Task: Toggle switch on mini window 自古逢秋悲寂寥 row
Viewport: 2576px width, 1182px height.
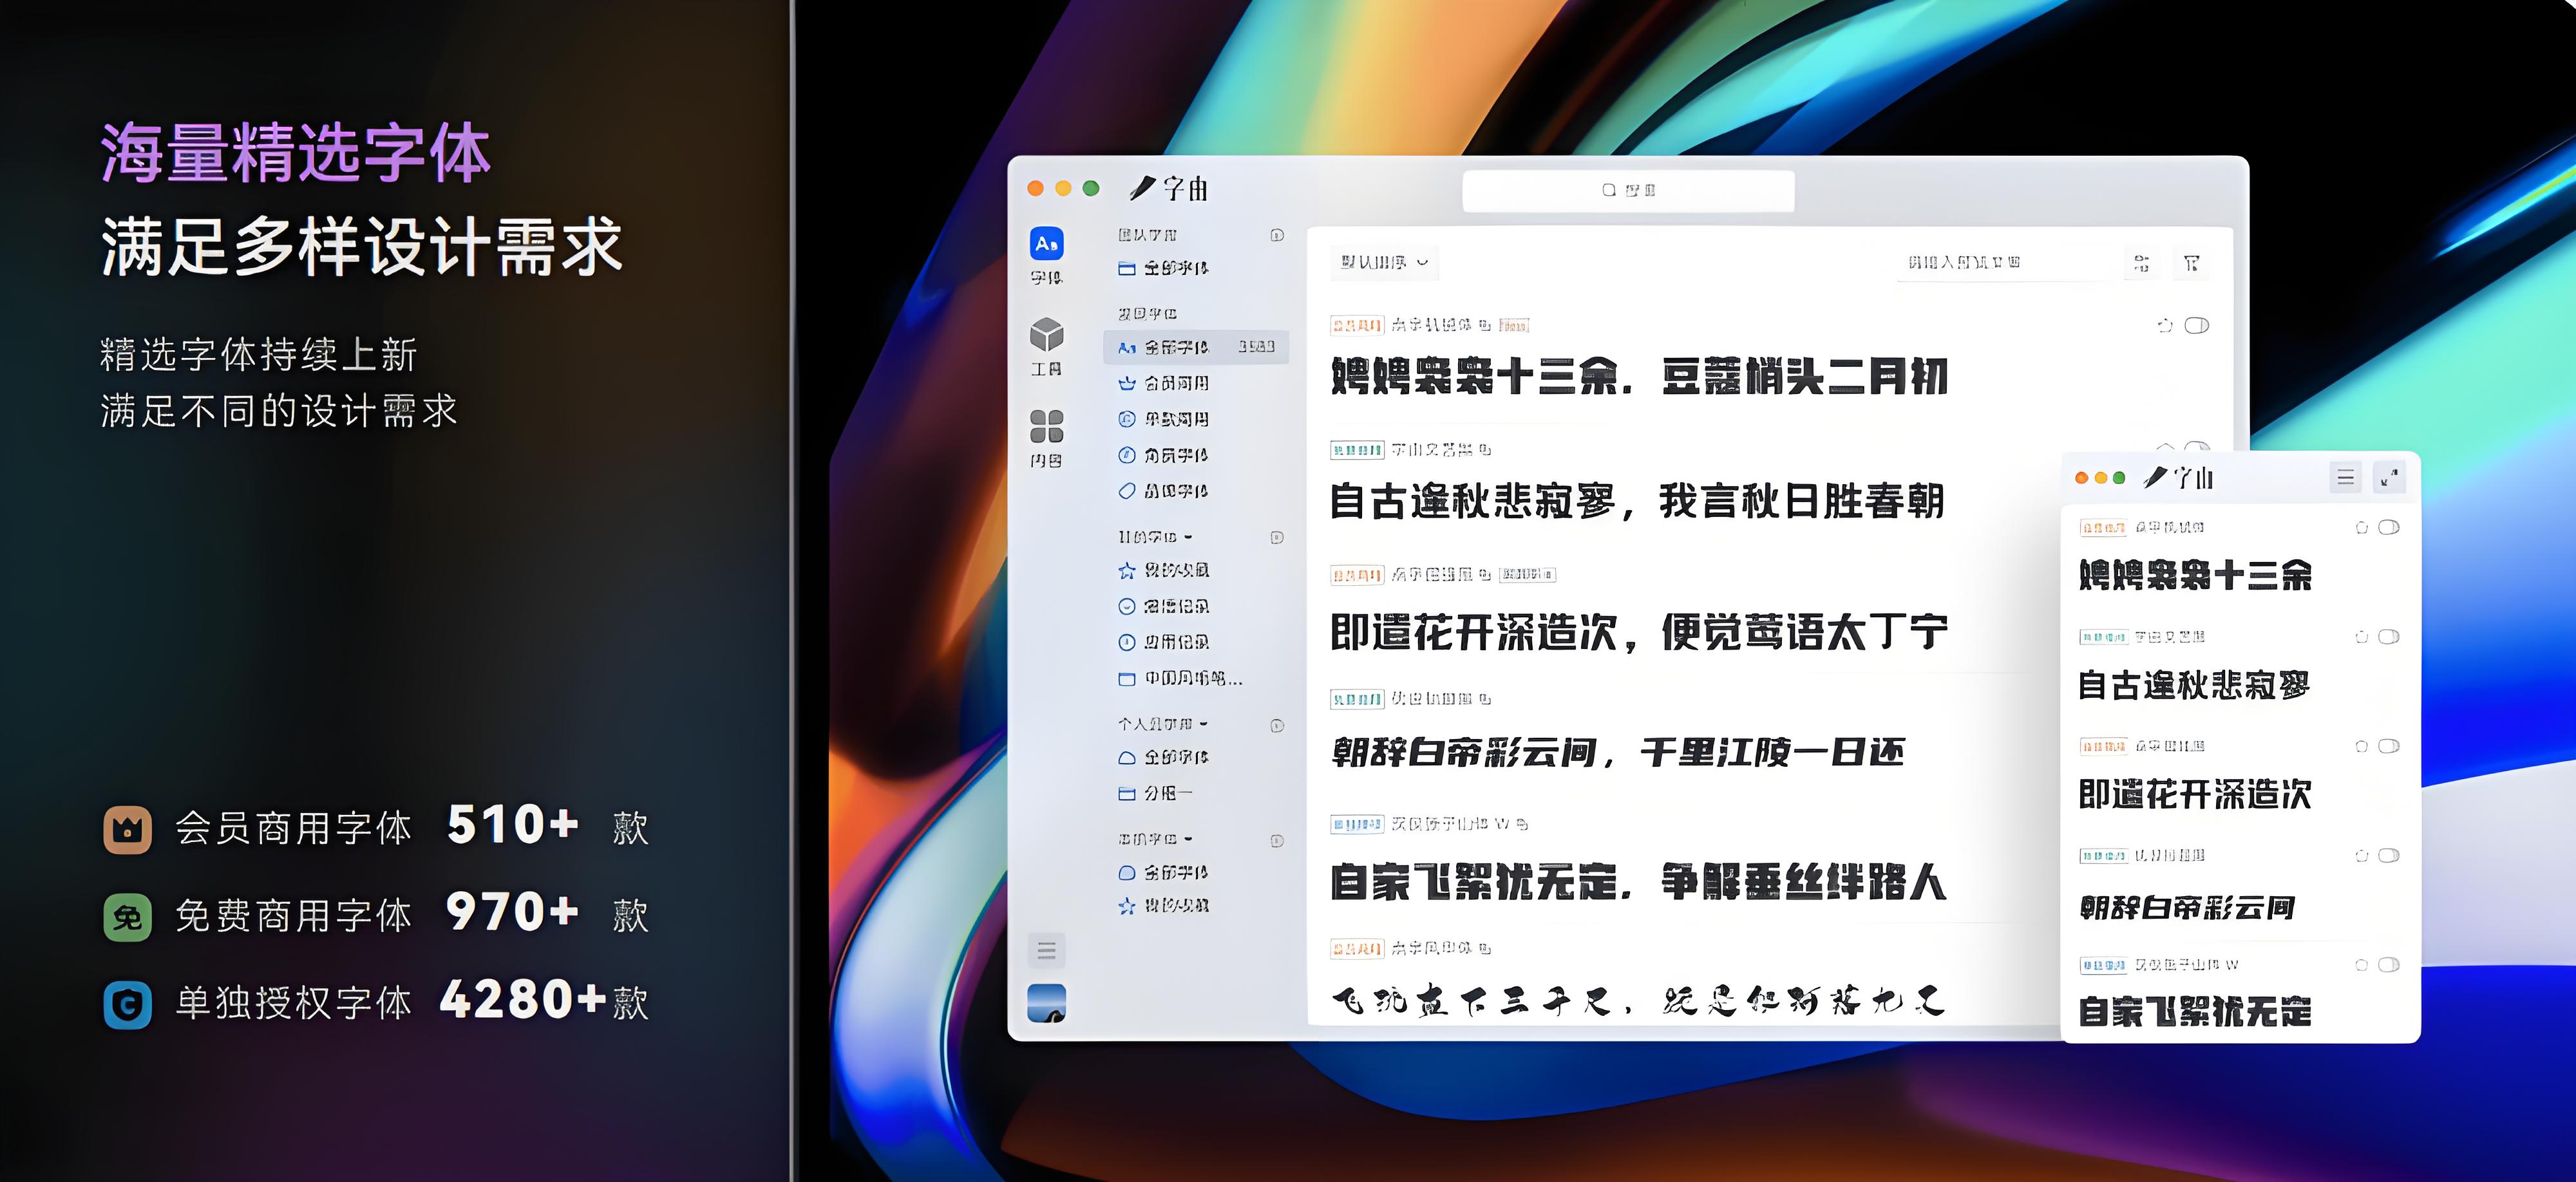Action: coord(2388,637)
